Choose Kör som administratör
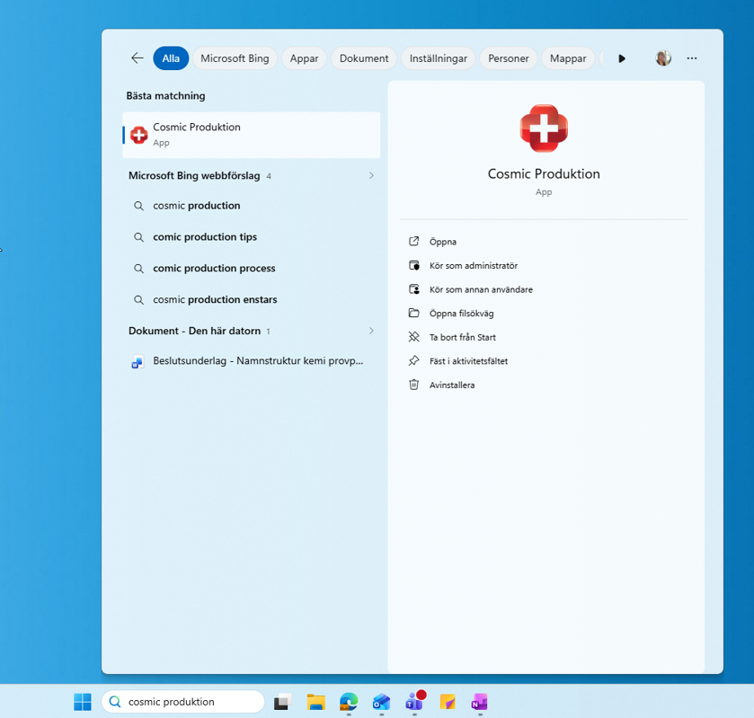This screenshot has width=754, height=718. pyautogui.click(x=474, y=265)
